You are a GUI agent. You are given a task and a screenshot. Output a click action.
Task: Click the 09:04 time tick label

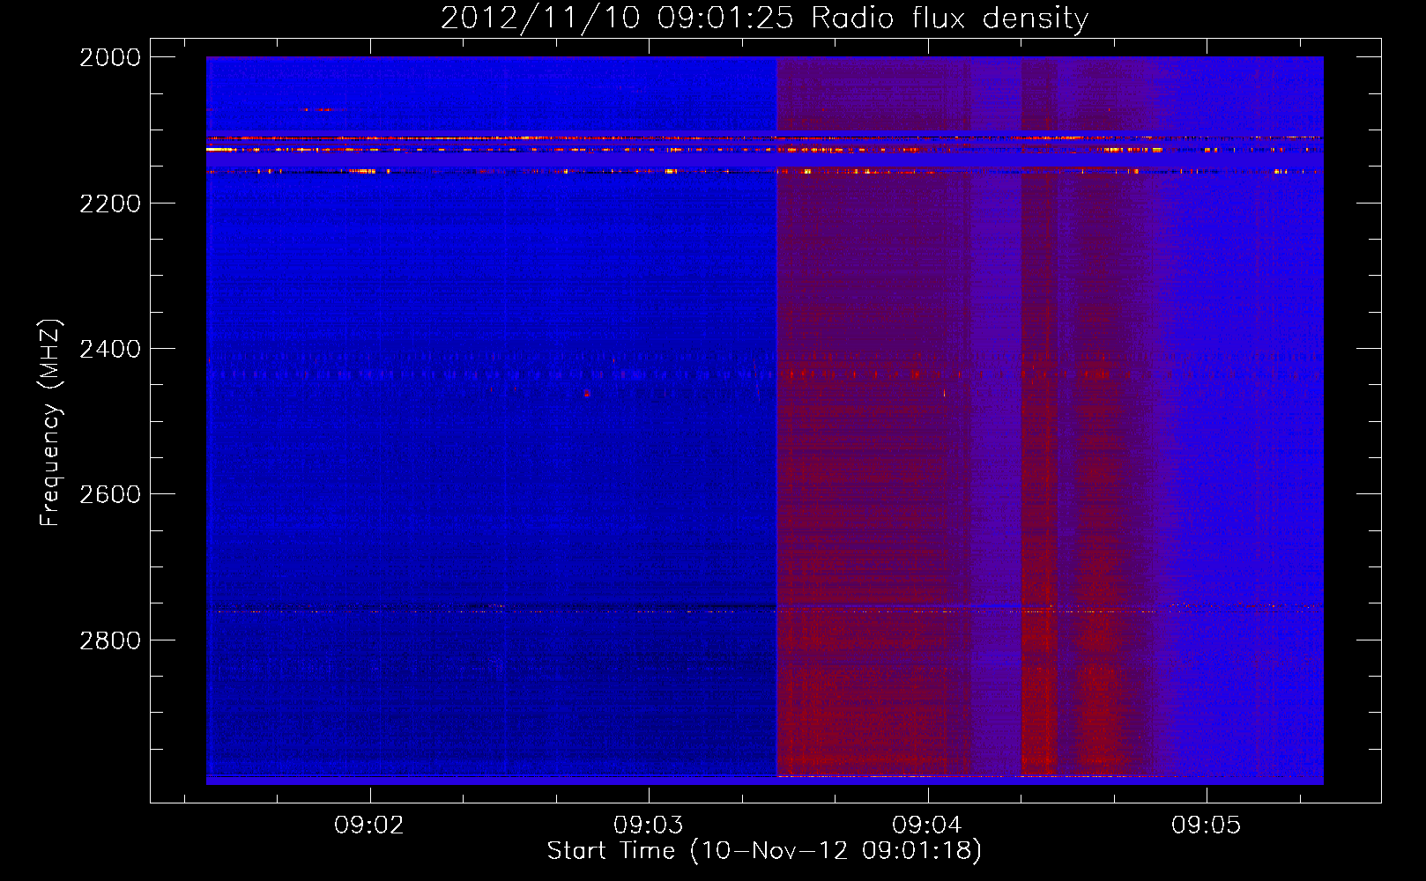(927, 825)
